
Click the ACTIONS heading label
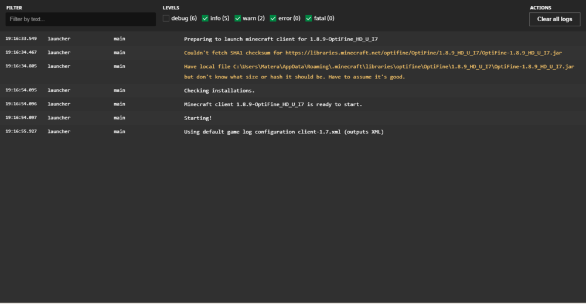click(x=540, y=8)
